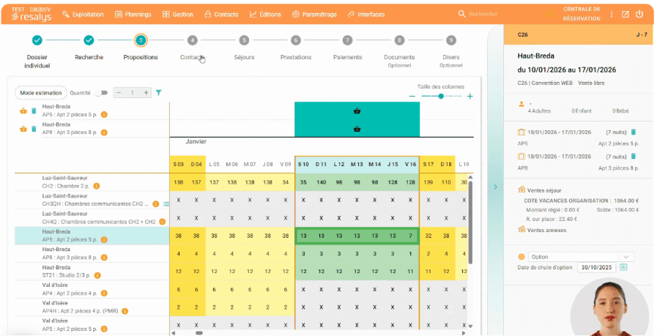This screenshot has width=660, height=336.
Task: Go to step 9 Divers
Action: (451, 40)
